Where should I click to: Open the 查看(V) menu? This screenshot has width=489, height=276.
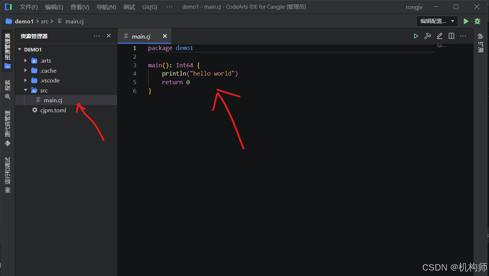(80, 7)
